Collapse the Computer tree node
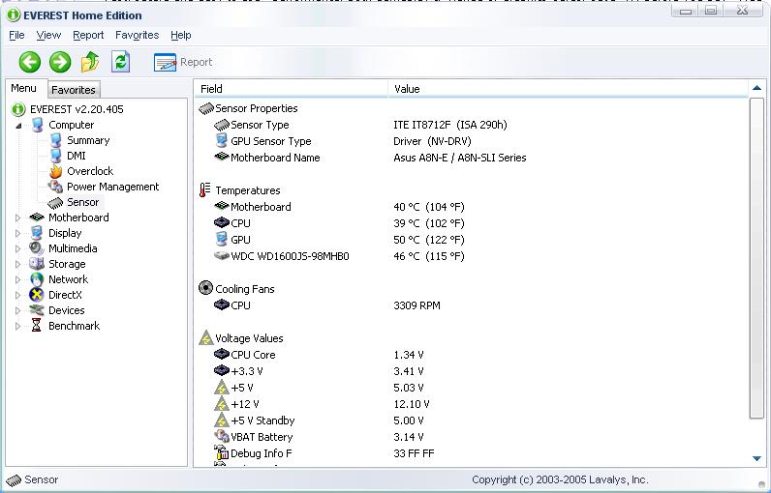Image resolution: width=771 pixels, height=493 pixels. coord(17,125)
